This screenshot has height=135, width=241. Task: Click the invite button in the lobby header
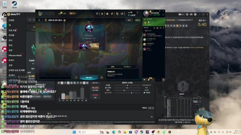[129, 20]
